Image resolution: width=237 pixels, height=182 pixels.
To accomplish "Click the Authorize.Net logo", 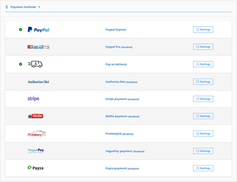I will (38, 82).
